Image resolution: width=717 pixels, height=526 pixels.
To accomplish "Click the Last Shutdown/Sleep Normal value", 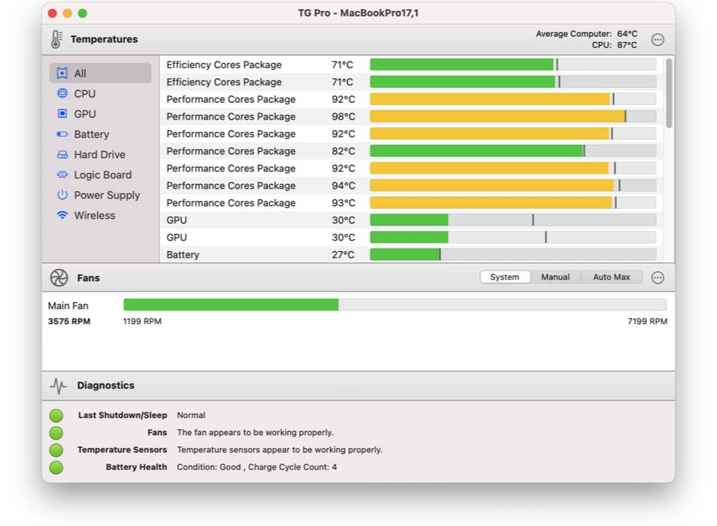I will coord(191,416).
